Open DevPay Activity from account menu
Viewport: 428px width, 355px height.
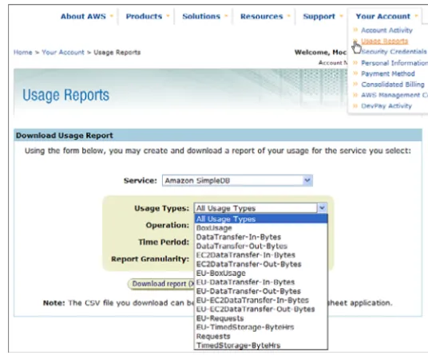[x=386, y=106]
